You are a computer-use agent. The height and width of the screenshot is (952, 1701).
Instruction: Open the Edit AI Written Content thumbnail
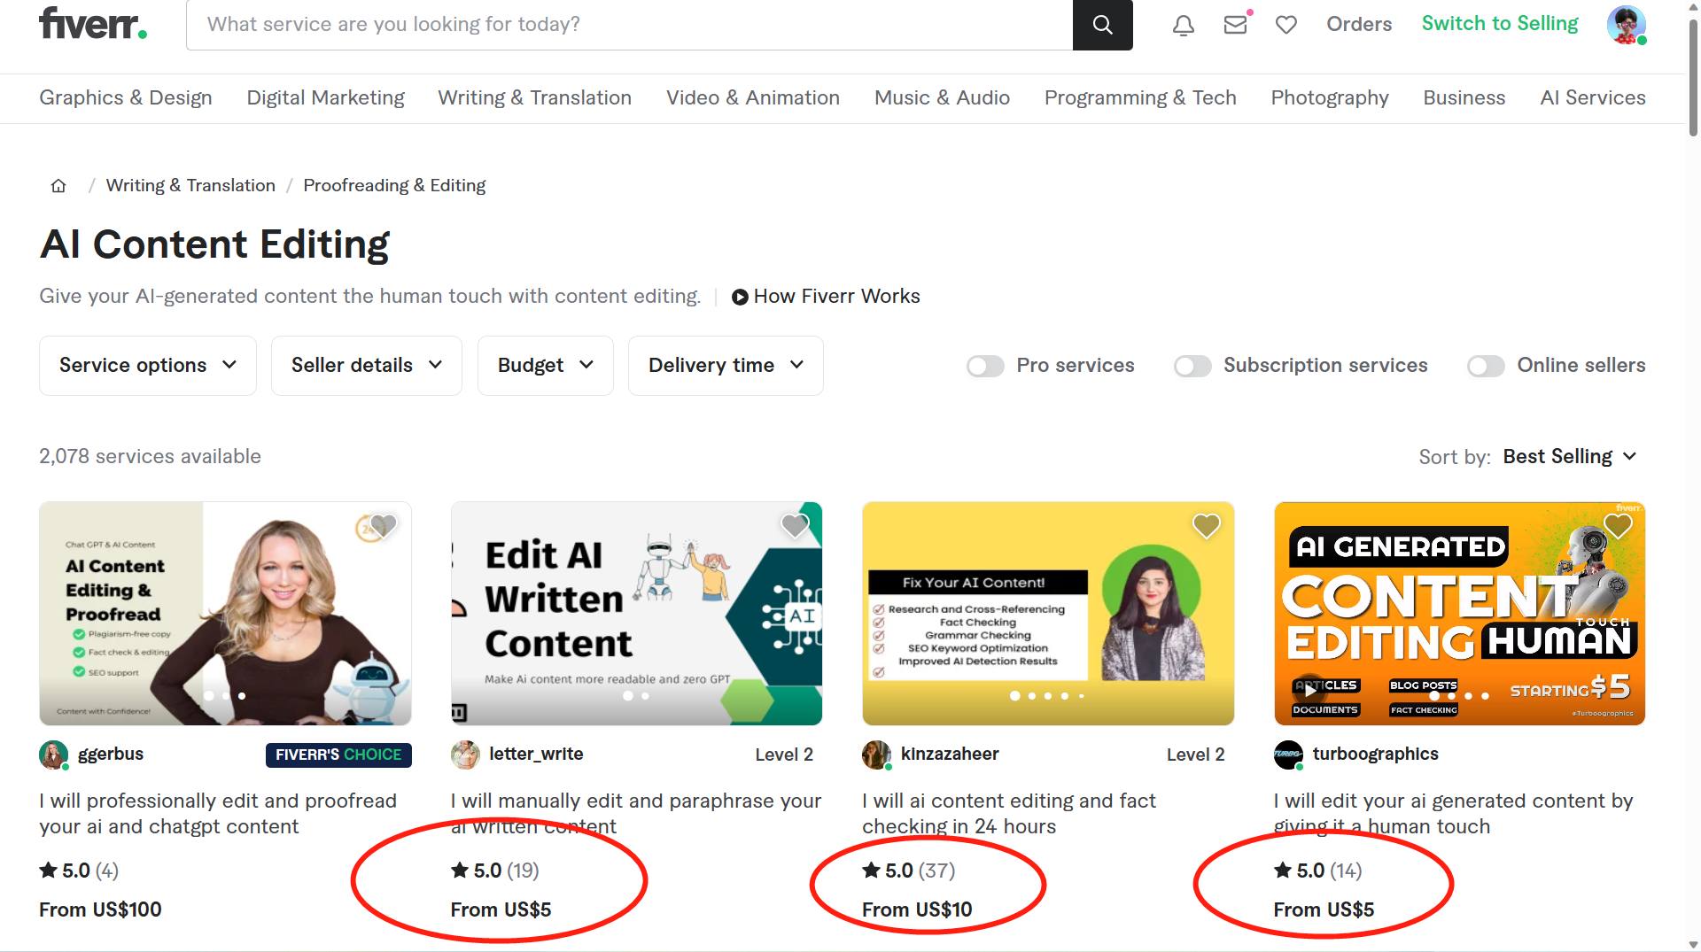tap(636, 614)
